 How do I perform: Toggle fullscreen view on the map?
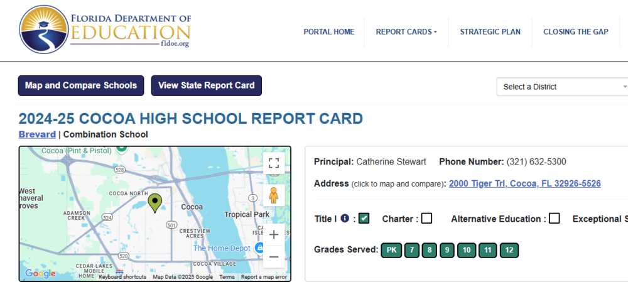click(274, 163)
